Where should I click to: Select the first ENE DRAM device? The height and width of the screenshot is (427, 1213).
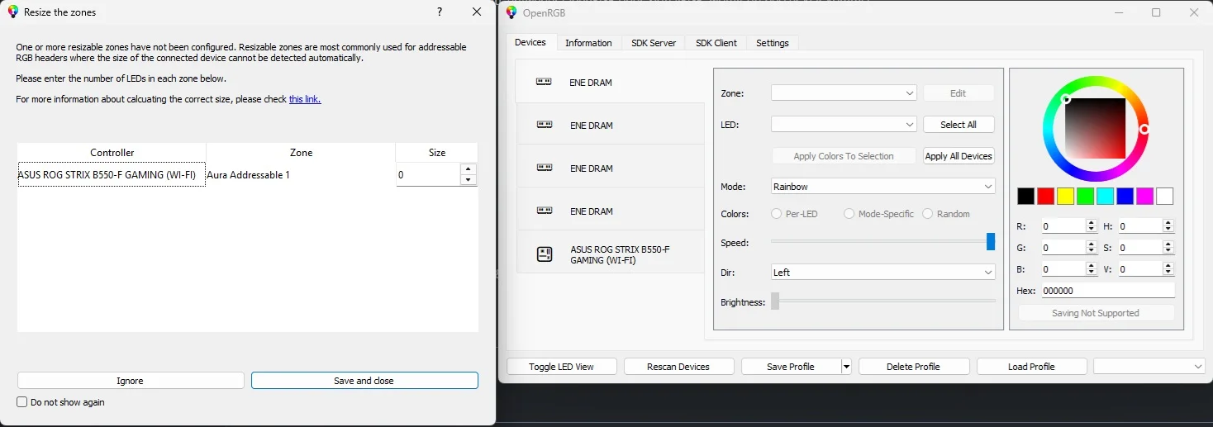(x=610, y=82)
